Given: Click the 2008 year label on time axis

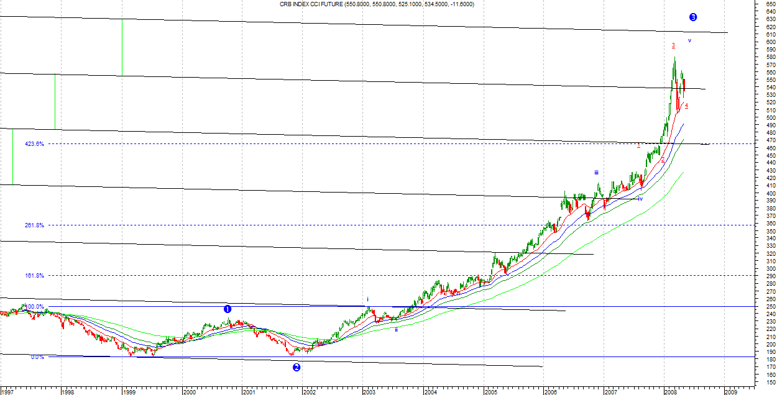Looking at the screenshot, I should (x=671, y=392).
